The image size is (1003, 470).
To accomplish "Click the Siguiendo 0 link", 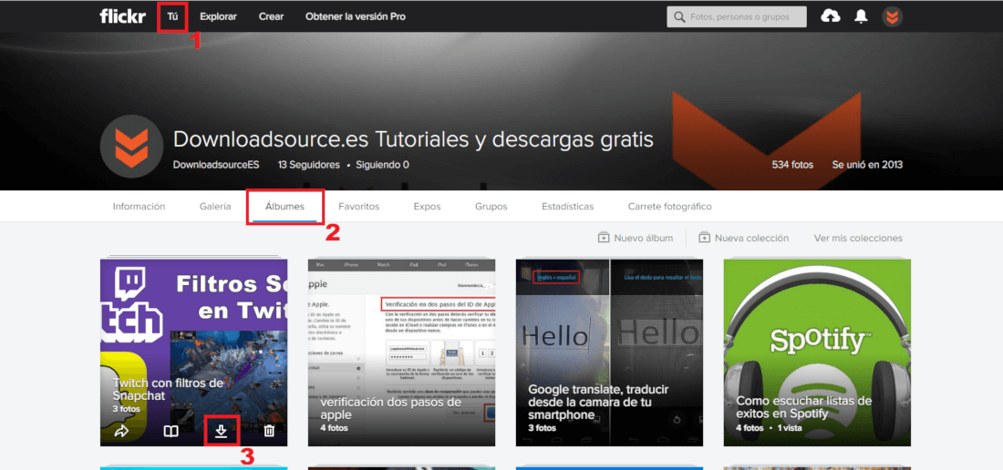I will (383, 165).
